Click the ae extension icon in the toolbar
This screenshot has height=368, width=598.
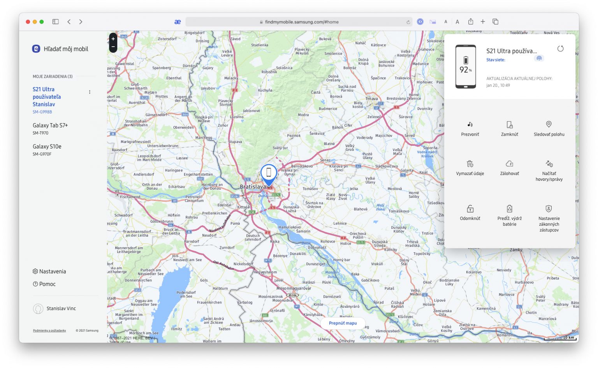click(178, 22)
